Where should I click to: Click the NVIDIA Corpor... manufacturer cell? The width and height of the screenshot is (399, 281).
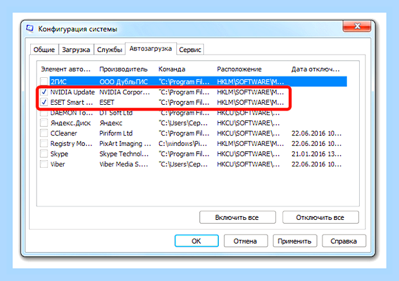click(124, 92)
